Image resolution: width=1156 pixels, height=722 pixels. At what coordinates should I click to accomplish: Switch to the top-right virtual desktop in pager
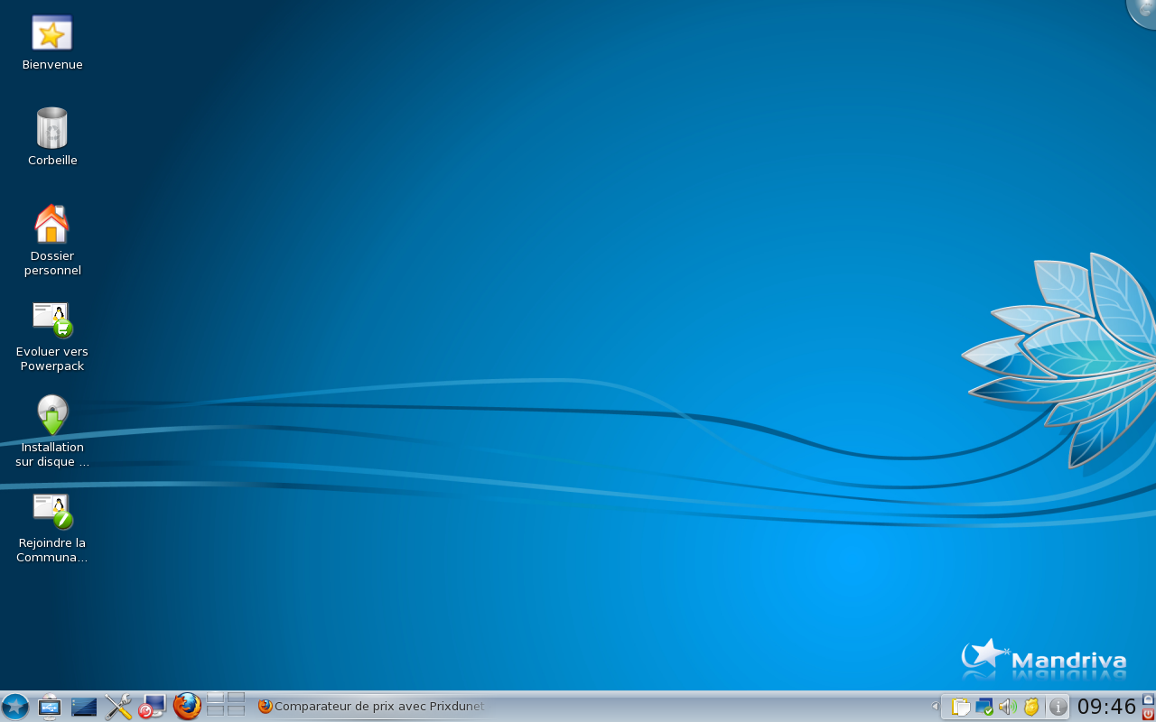236,699
